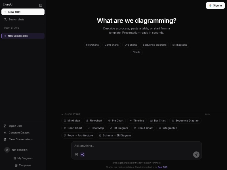Choose Schema → ER Diagram quick start
Viewport: 227px width, 170px height.
pyautogui.click(x=115, y=135)
